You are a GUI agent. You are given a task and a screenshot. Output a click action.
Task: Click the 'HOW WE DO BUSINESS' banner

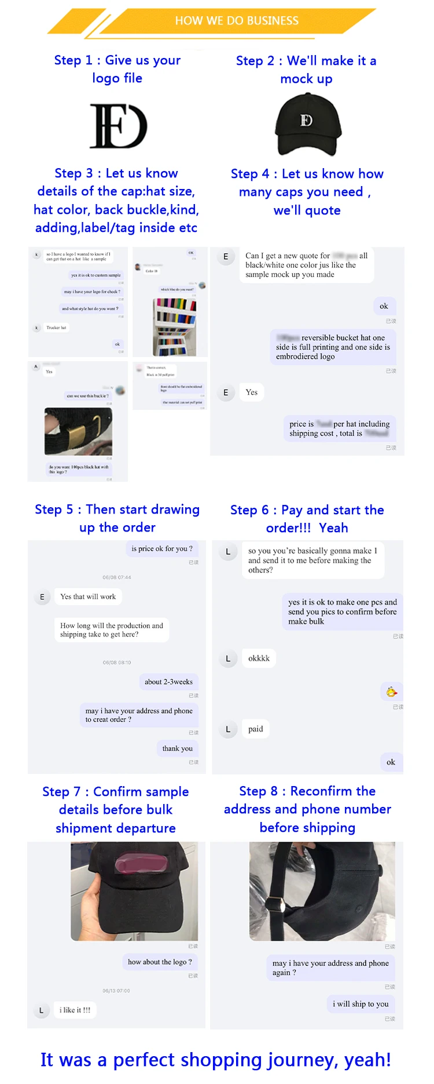[x=237, y=21]
